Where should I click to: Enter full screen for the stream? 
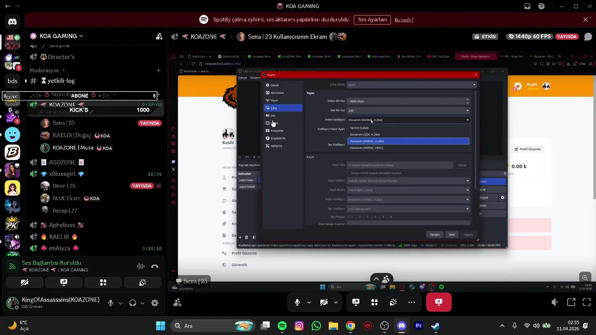pyautogui.click(x=586, y=302)
